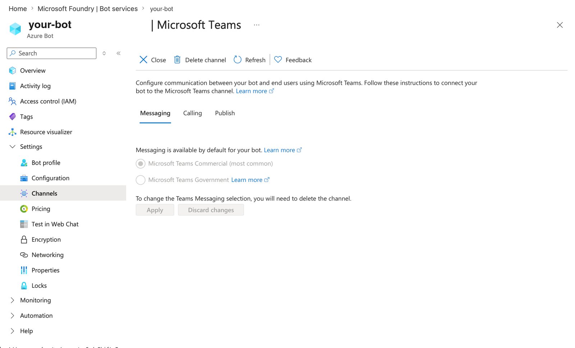Open the ellipsis more options menu
This screenshot has width=575, height=348.
[257, 25]
